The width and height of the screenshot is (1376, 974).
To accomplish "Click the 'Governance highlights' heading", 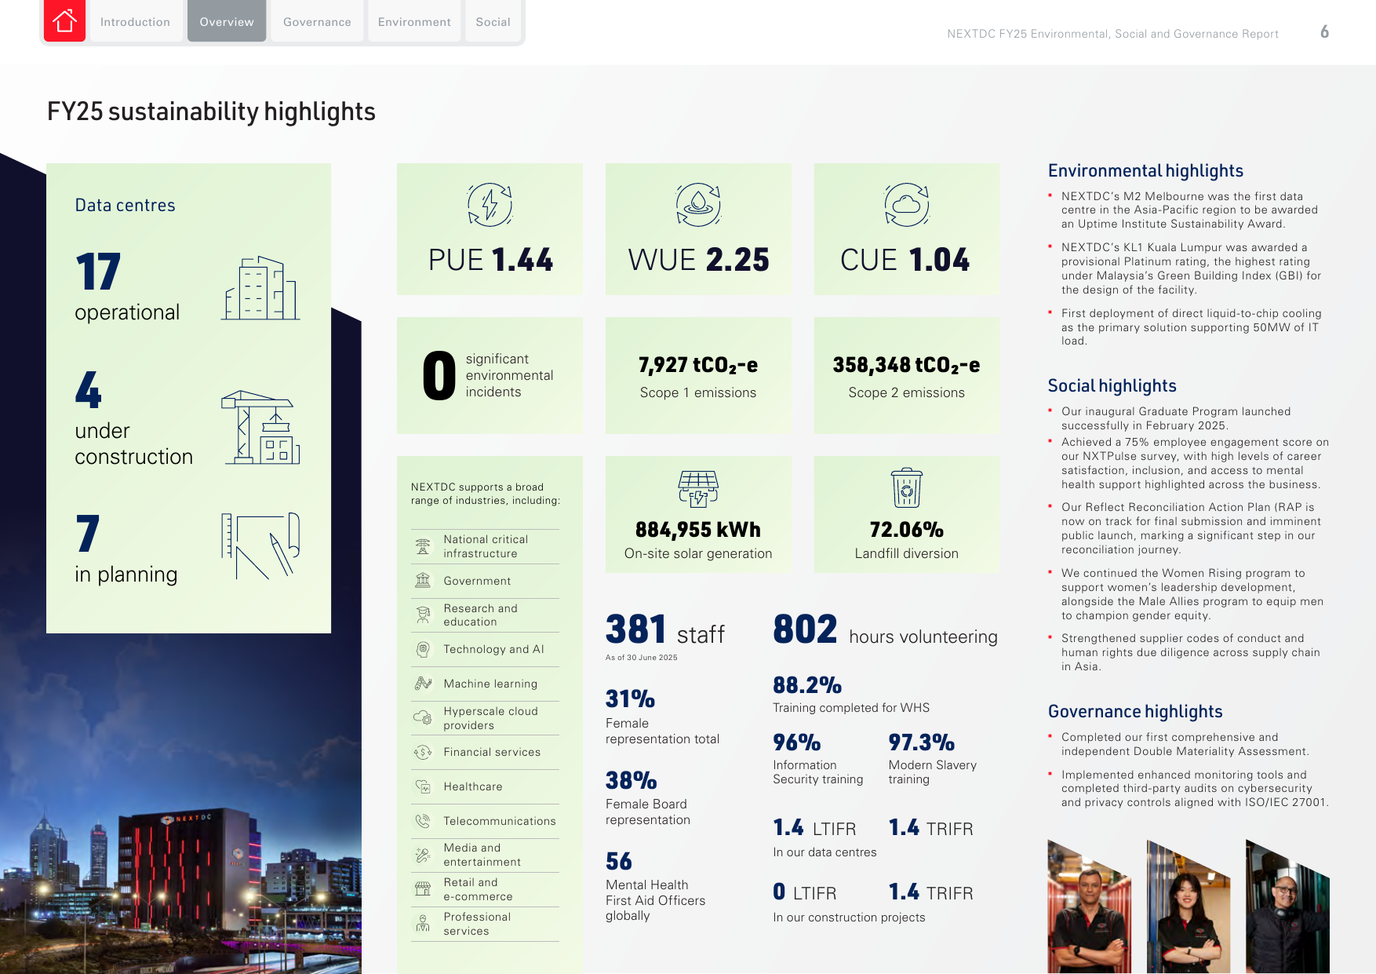I will point(1135,712).
